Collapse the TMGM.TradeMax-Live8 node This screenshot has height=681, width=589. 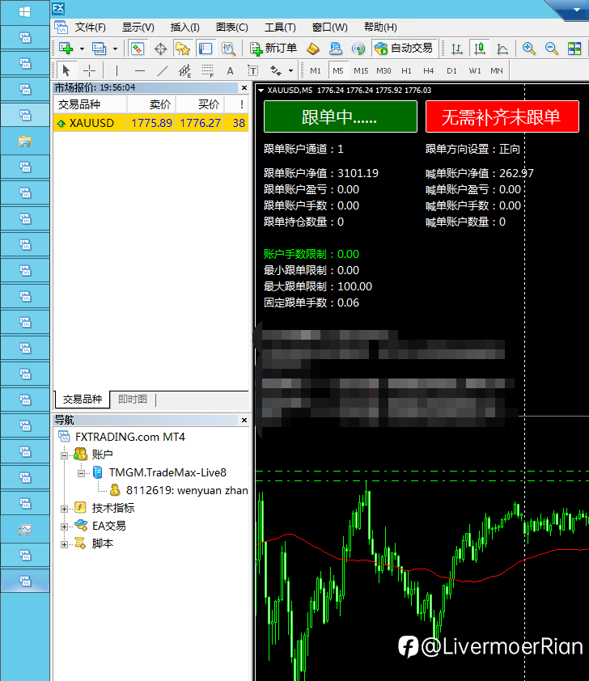click(81, 473)
